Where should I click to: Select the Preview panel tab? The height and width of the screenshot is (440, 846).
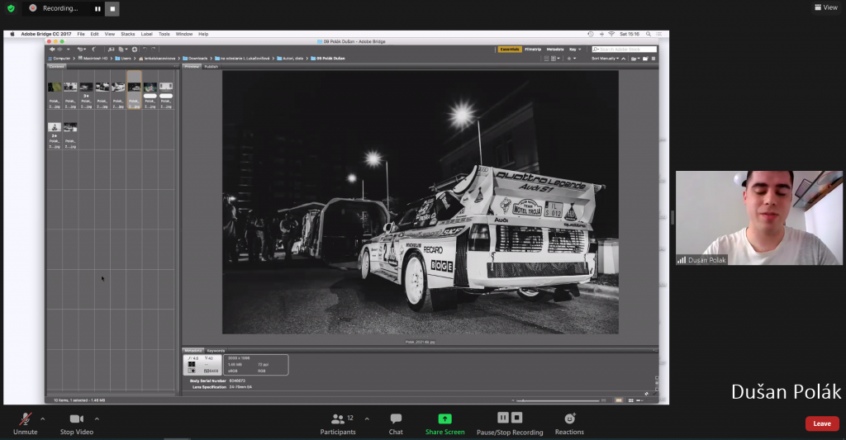(x=192, y=66)
